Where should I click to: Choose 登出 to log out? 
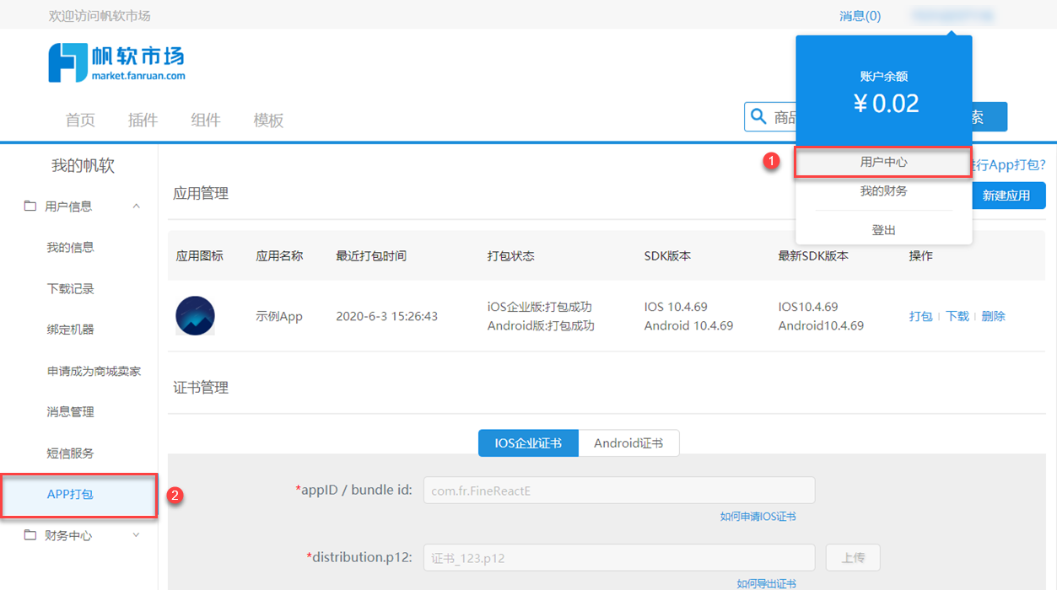coord(883,229)
